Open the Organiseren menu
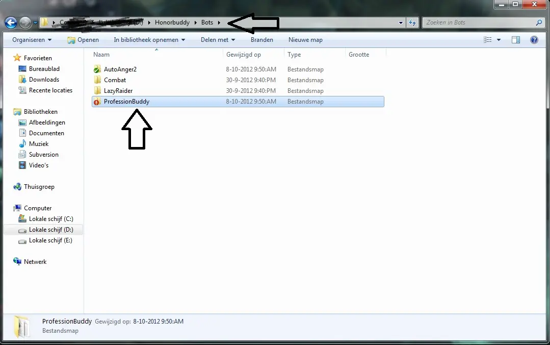The image size is (550, 345). point(32,40)
